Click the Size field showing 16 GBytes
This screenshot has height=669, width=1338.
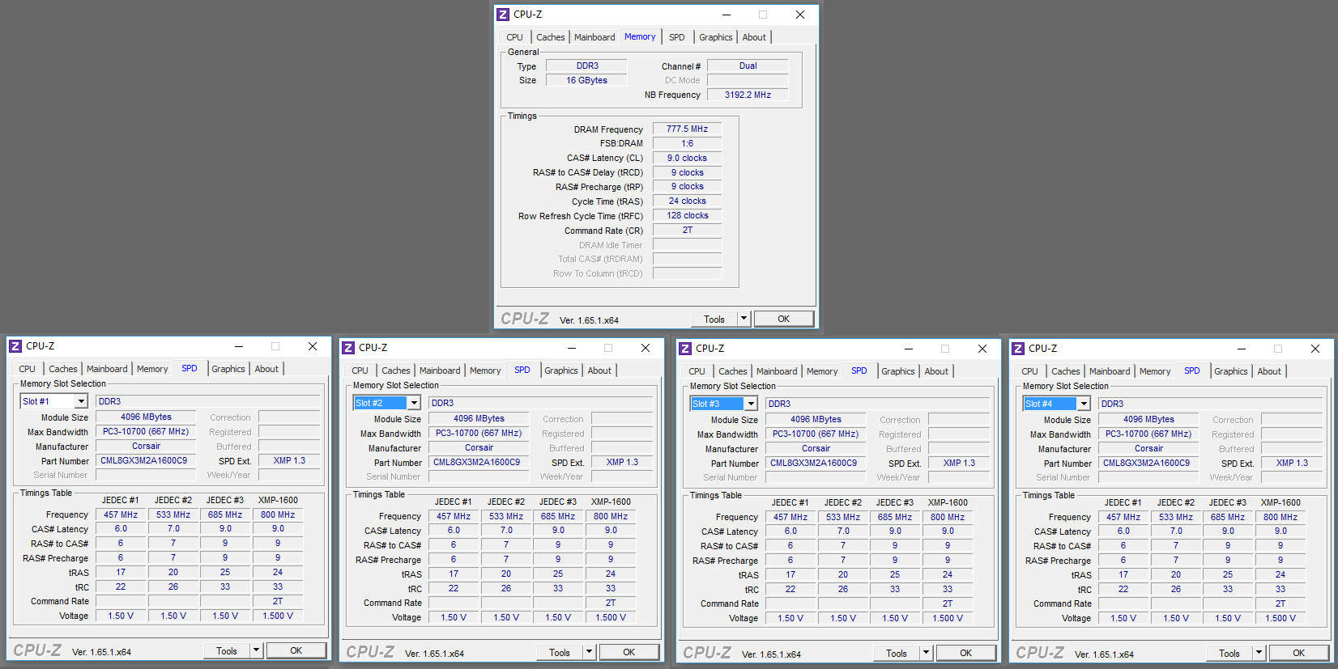tap(586, 80)
